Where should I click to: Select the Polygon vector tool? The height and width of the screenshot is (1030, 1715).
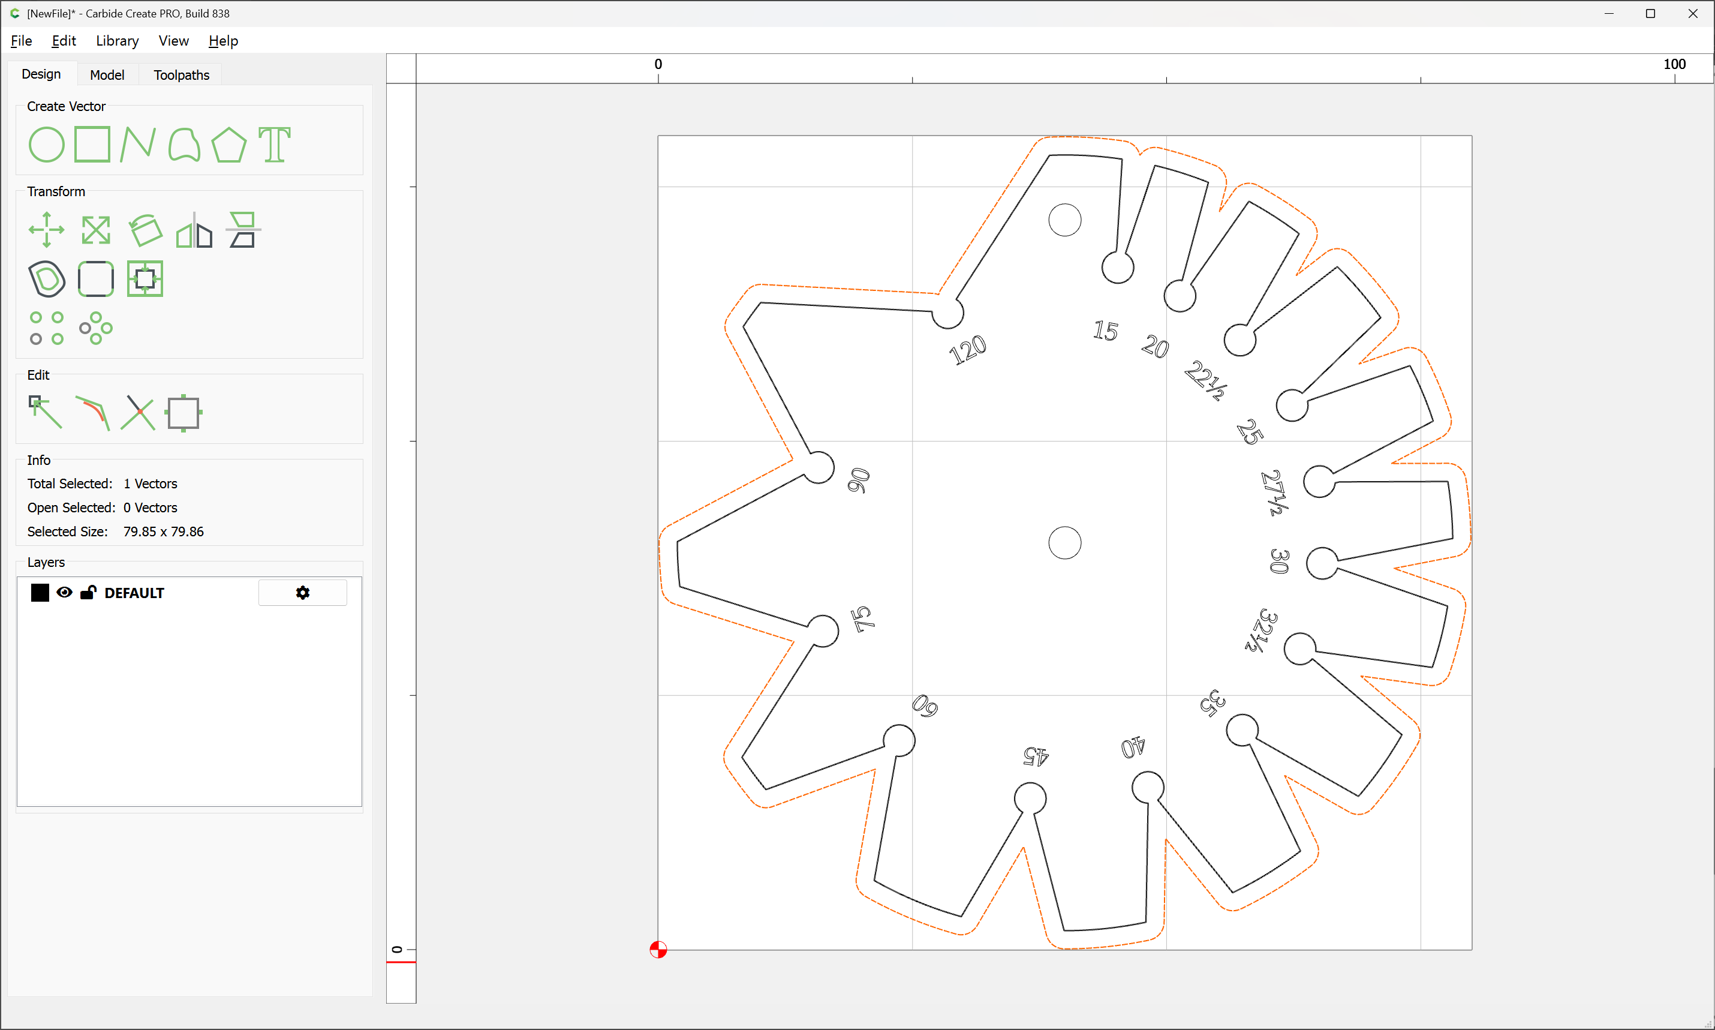click(x=229, y=145)
